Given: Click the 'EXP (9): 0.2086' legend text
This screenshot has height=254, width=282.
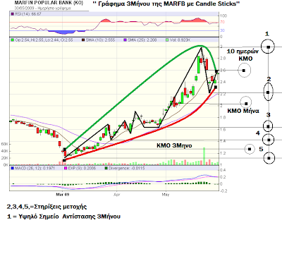Looking at the screenshot, I should [82, 169].
